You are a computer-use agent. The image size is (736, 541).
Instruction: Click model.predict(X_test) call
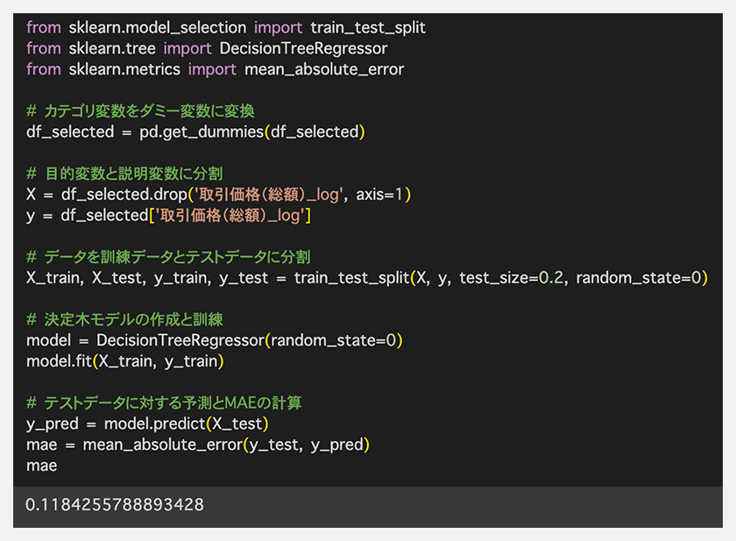coord(186,424)
